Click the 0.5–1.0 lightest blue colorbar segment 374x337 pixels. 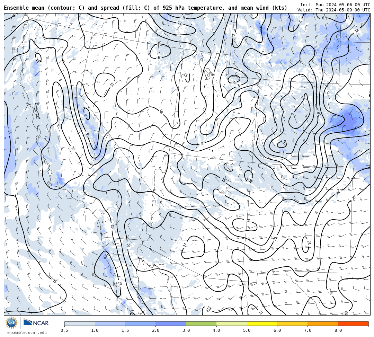pyautogui.click(x=80, y=323)
